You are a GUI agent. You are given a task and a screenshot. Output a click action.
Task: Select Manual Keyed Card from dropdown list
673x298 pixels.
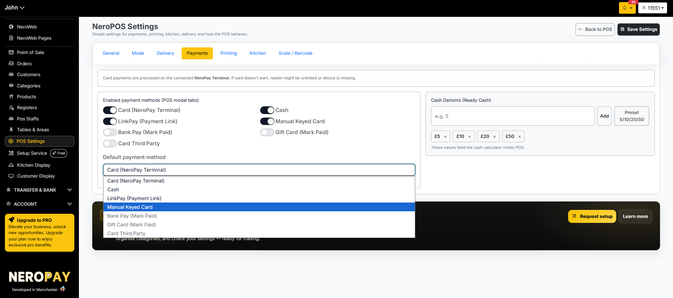tap(259, 207)
